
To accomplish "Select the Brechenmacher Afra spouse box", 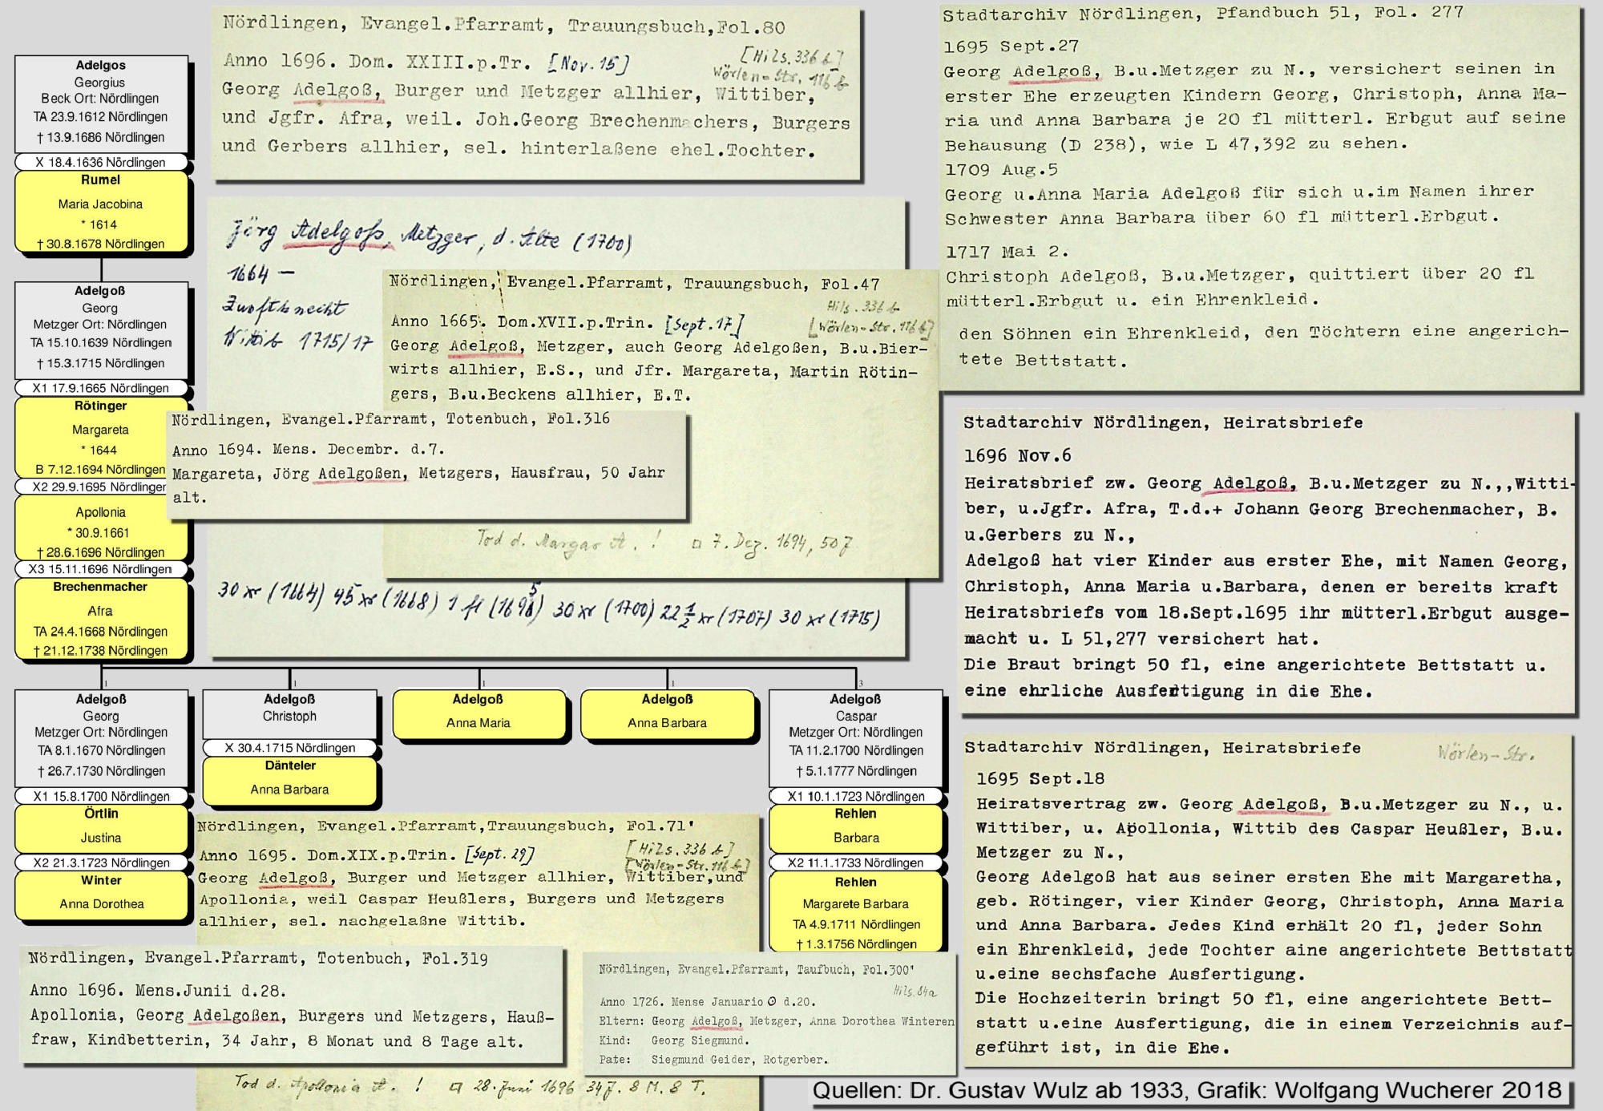I will (101, 619).
